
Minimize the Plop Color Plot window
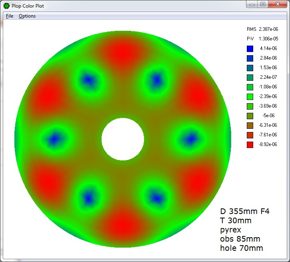click(252, 4)
